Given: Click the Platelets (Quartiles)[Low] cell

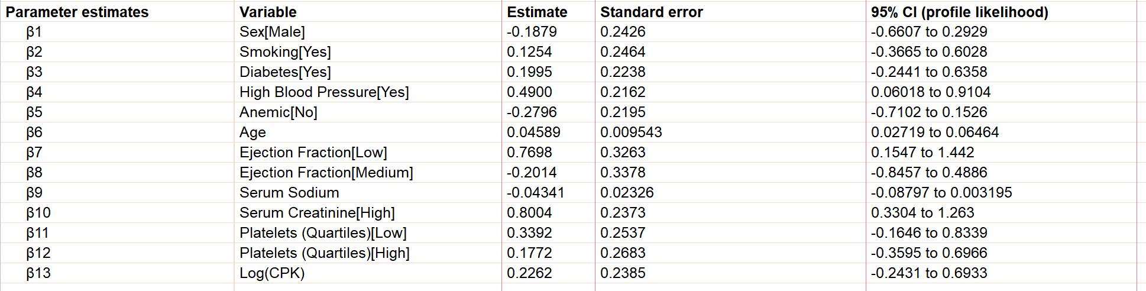Looking at the screenshot, I should 323,233.
